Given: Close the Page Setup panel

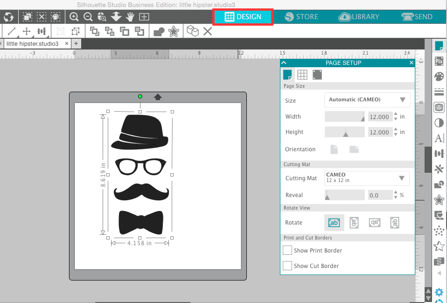Looking at the screenshot, I should [x=411, y=62].
